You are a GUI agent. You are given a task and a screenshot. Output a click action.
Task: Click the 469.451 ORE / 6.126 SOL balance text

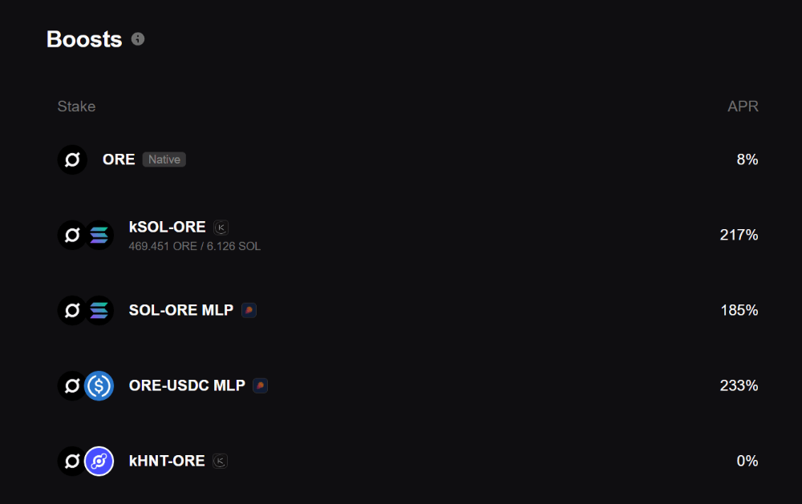194,246
